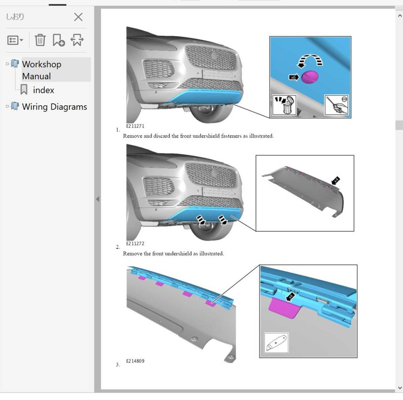The image size is (403, 400).
Task: Click the text 'Remove and discard the front undershield fasteners'
Action: point(182,136)
